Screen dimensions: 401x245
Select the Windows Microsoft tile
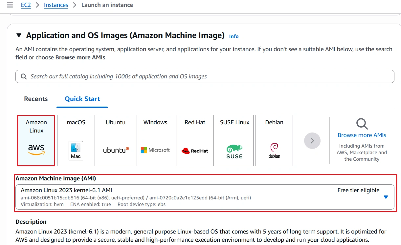click(x=155, y=140)
